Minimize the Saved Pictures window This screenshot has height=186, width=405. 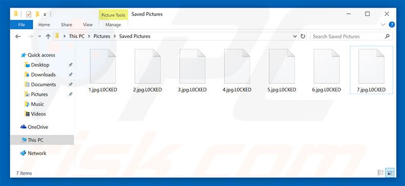tap(349, 14)
